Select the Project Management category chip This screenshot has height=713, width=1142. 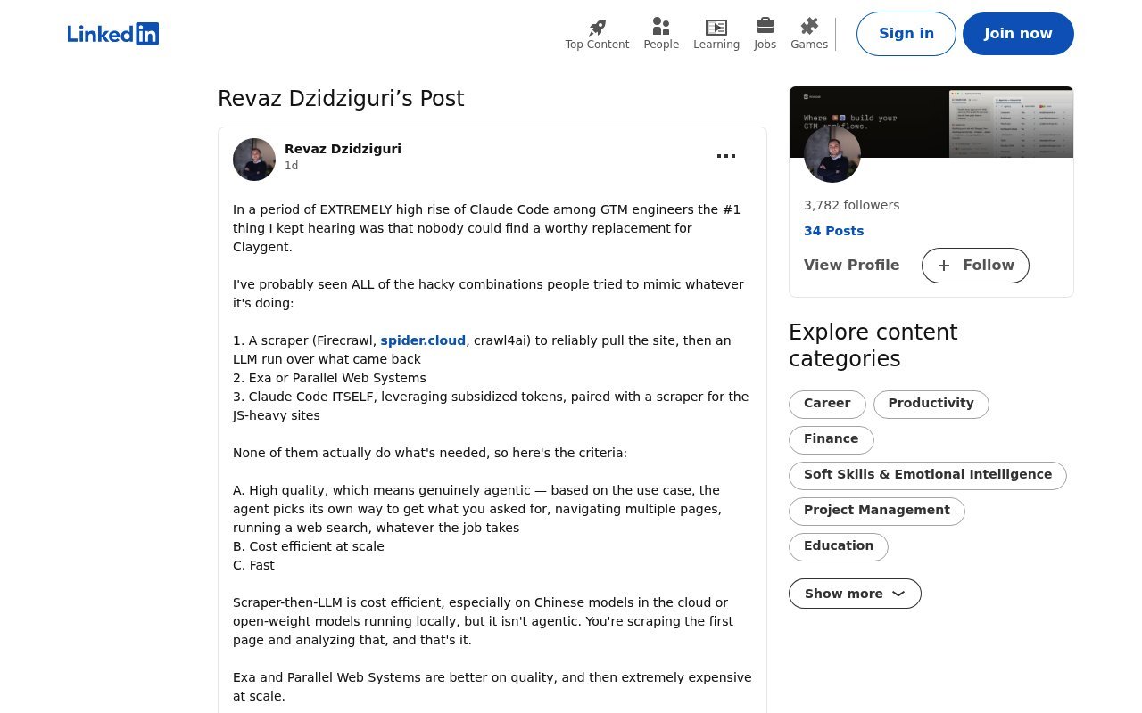coord(876,511)
